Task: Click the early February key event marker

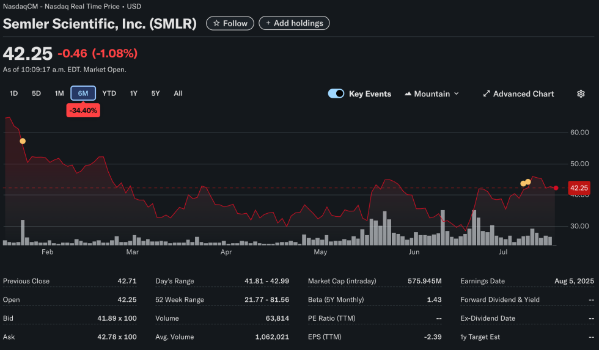Action: pos(23,141)
